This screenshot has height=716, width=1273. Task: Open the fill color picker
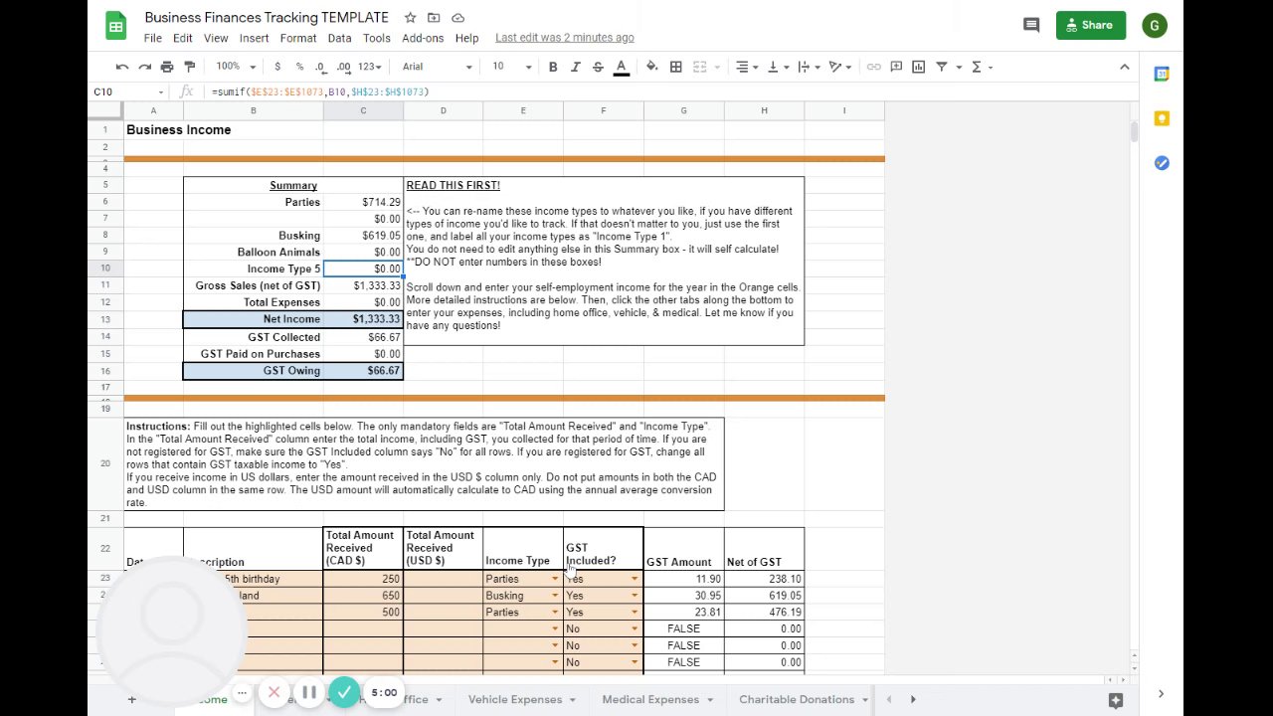(x=651, y=67)
